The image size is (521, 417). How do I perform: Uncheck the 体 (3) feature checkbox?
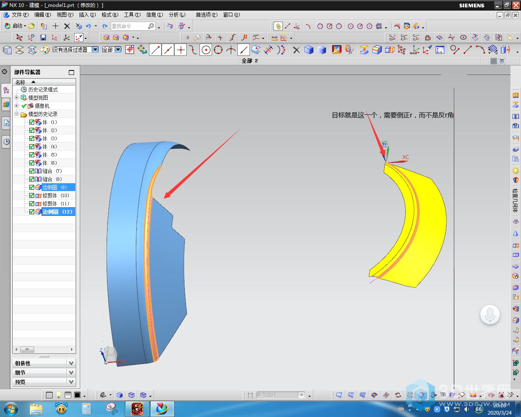(32, 138)
